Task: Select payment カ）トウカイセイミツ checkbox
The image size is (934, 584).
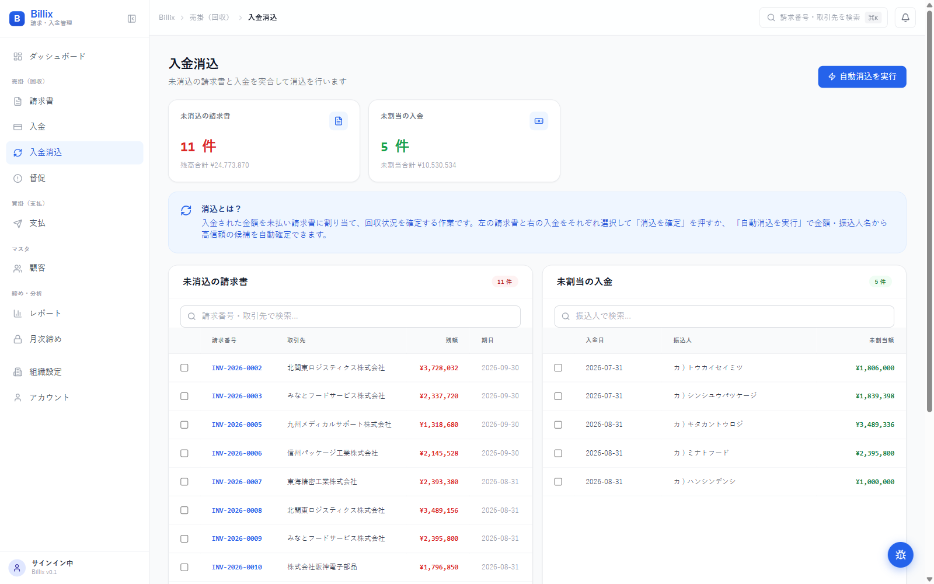Action: coord(558,368)
